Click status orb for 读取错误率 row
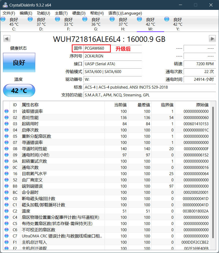Screen dimensions: 219x253 click(7, 111)
